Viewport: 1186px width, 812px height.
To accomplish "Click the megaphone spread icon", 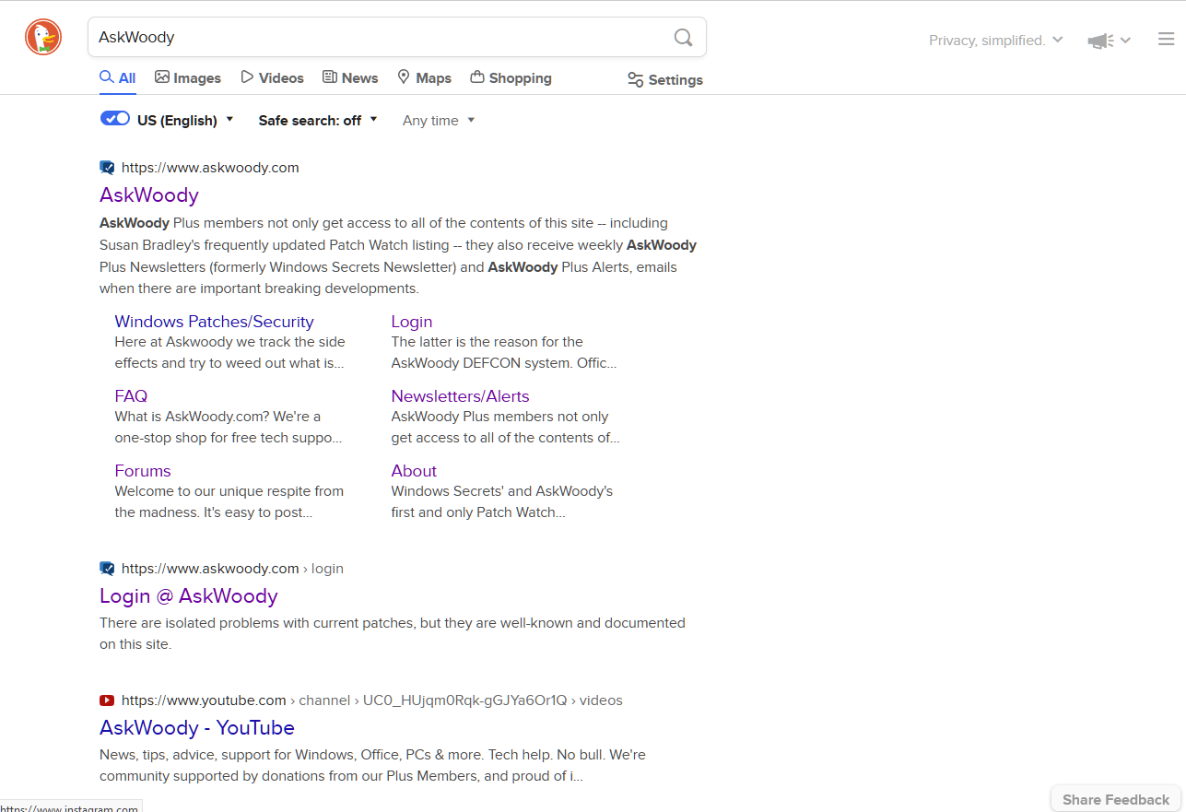I will click(x=1100, y=41).
